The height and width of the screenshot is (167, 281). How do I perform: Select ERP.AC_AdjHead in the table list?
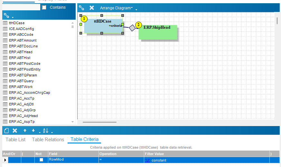[23, 116]
